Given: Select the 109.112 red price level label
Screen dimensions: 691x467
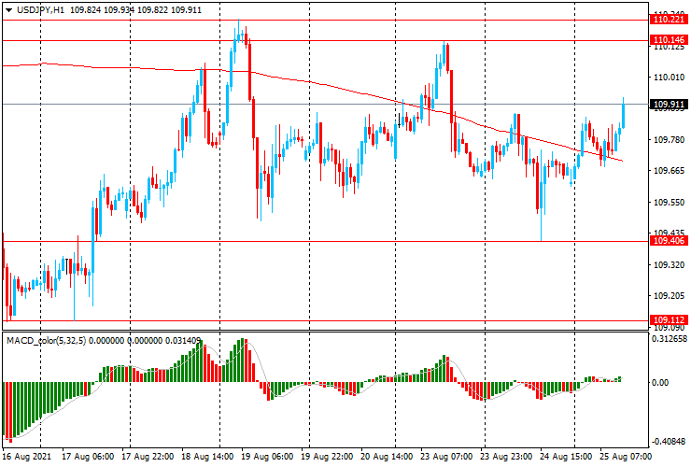Looking at the screenshot, I should pyautogui.click(x=669, y=320).
